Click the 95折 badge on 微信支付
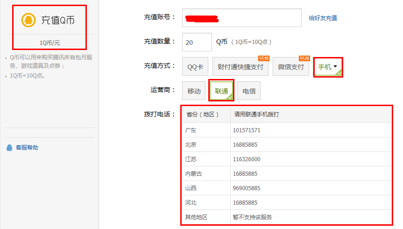The image size is (403, 229). tap(304, 58)
